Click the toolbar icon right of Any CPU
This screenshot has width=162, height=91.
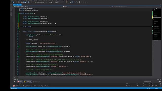pos(66,2)
